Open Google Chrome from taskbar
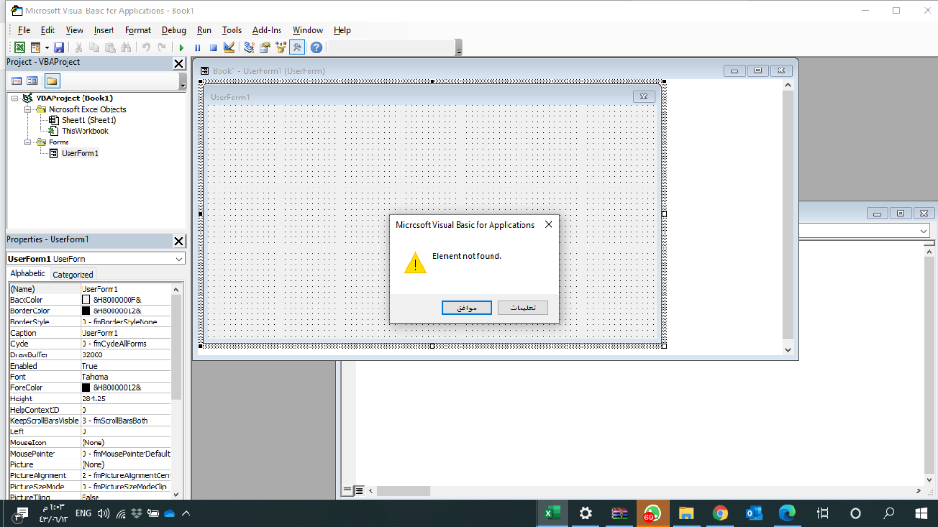This screenshot has width=938, height=527. point(720,513)
